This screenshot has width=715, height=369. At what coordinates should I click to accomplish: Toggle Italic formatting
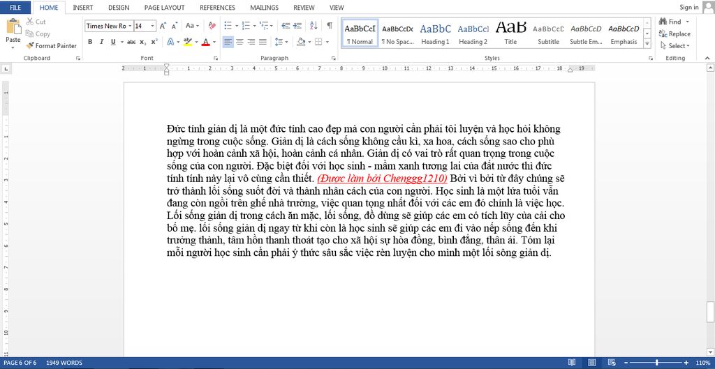(101, 42)
